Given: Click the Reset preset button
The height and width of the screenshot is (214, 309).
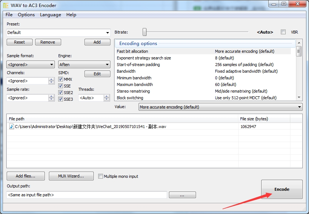Looking at the screenshot, I should tap(20, 42).
